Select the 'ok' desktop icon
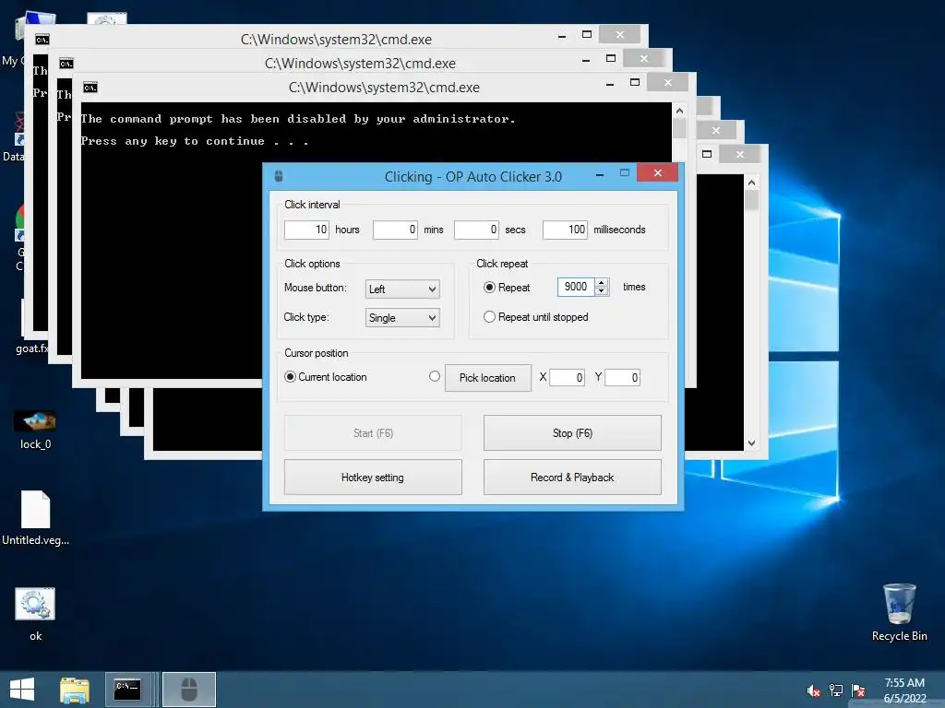Image resolution: width=945 pixels, height=708 pixels. click(36, 614)
